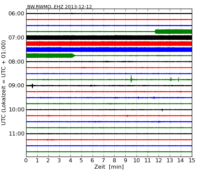The image size is (218, 174).
Task: Click the green signal onset near minute 11.7
Action: coord(156,31)
